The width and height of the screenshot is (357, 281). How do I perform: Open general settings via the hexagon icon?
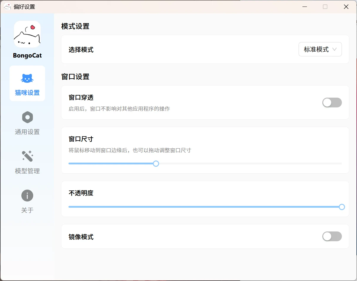[x=27, y=118]
